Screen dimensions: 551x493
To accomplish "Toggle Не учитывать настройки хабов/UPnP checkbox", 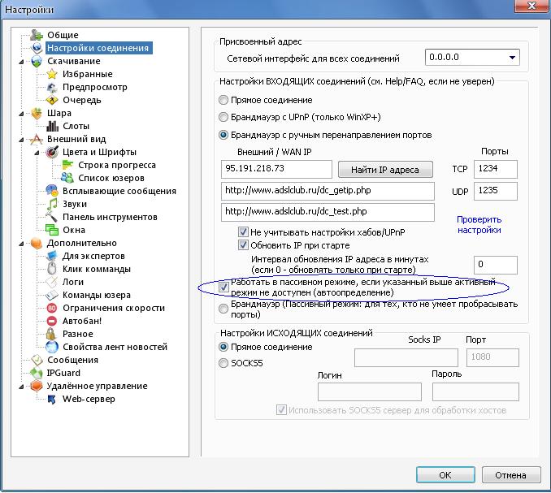I will [x=244, y=232].
